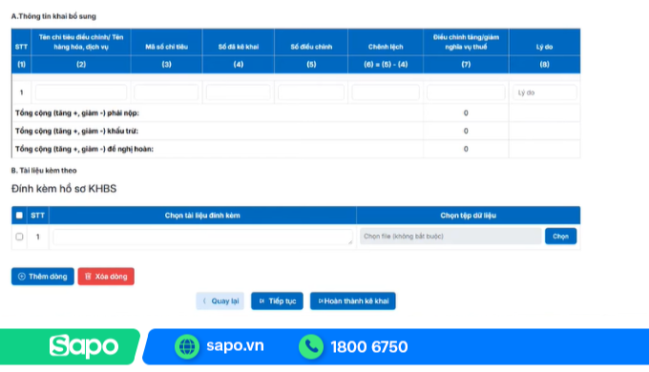
Task: Click the 0 value in đề nghị hoàn row
Action: point(466,149)
